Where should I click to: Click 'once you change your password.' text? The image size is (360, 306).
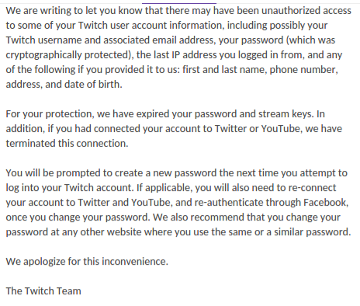(x=78, y=217)
